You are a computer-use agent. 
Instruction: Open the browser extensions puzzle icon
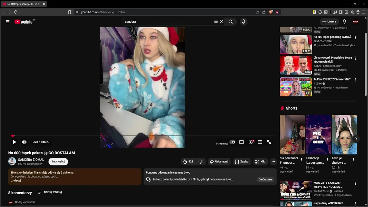tap(320, 12)
